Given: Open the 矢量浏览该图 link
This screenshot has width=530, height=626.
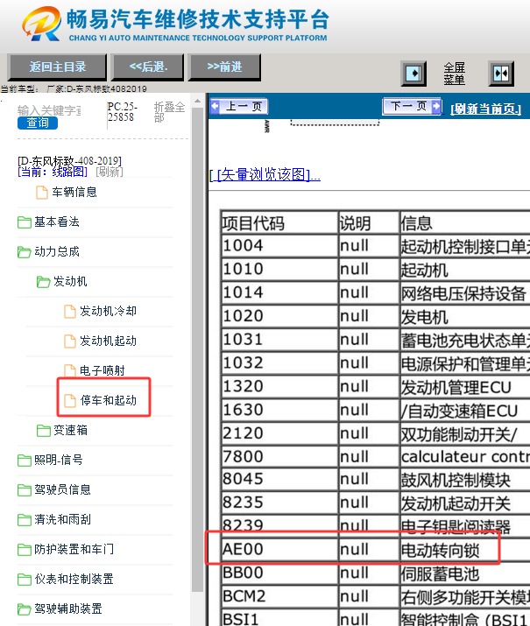Looking at the screenshot, I should [265, 175].
